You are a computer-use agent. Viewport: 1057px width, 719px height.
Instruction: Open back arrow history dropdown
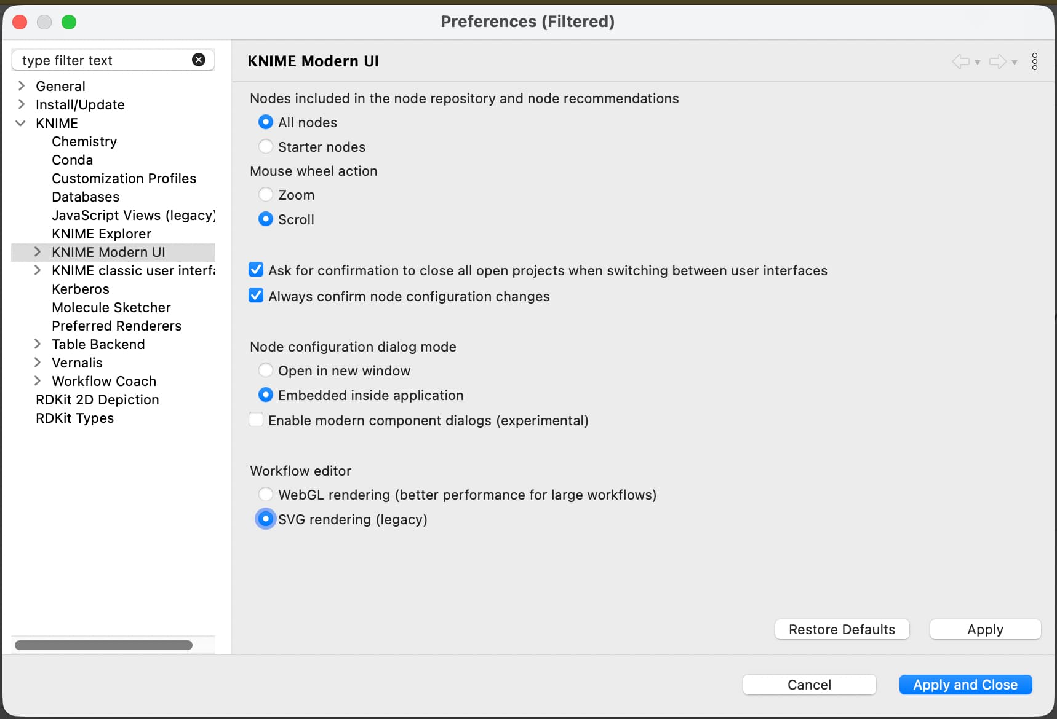pos(978,62)
